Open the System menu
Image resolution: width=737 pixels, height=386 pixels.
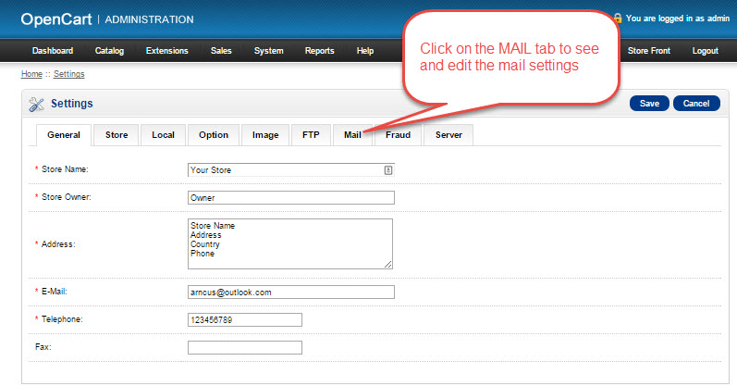(x=269, y=51)
